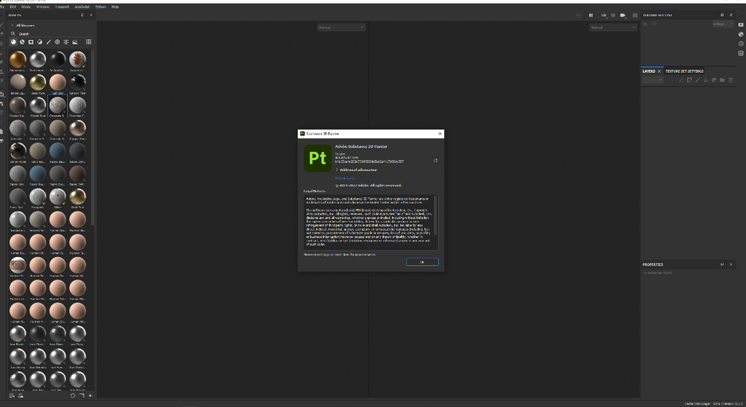Open the Python menu
This screenshot has height=407, width=746.
101,7
